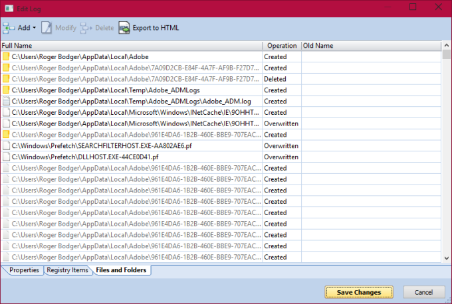Select the Adobe_ADM.log file row
The height and width of the screenshot is (304, 452).
click(221, 102)
